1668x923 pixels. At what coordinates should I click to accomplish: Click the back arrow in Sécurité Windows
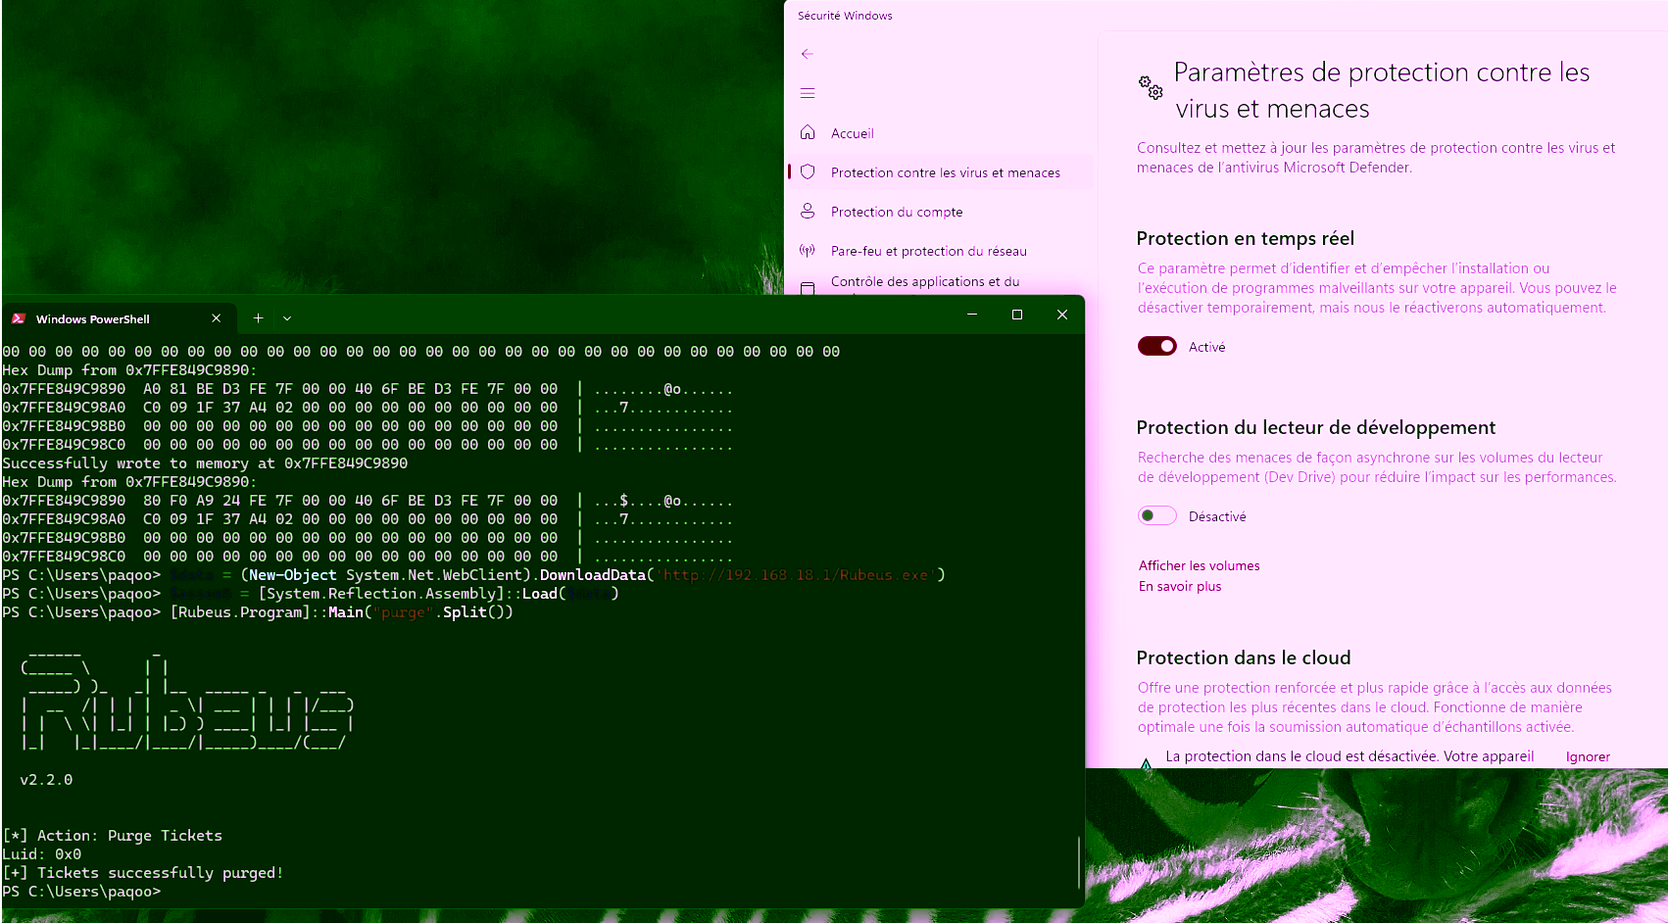pos(807,54)
